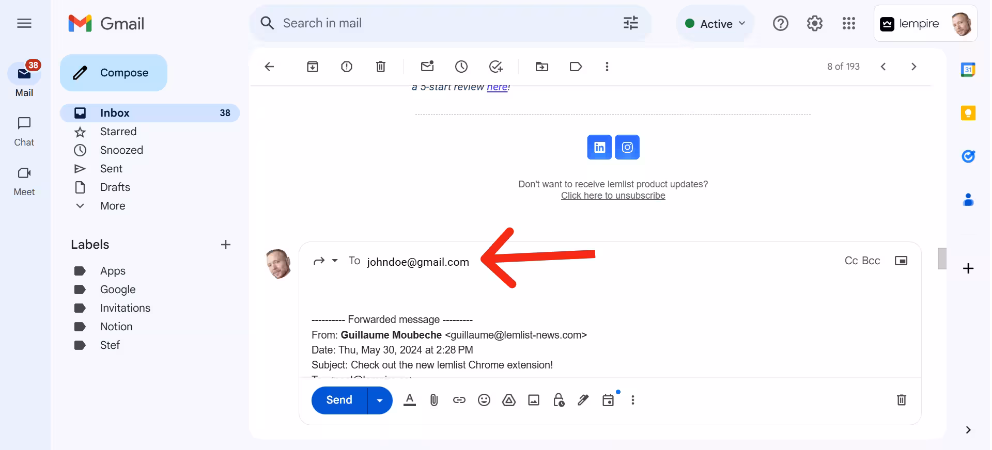992x450 pixels.
Task: Insert a Google Drive file
Action: tap(509, 400)
